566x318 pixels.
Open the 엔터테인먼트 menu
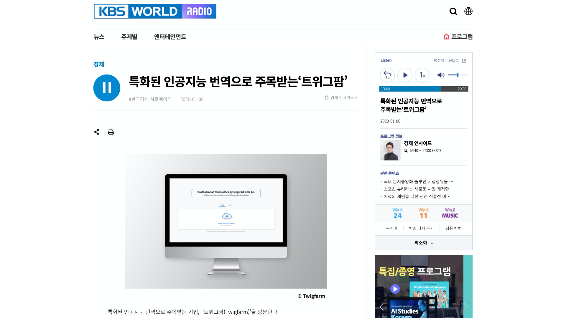pos(170,37)
